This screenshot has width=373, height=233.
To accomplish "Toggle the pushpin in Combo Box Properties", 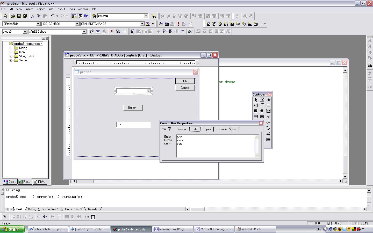I will [164, 129].
